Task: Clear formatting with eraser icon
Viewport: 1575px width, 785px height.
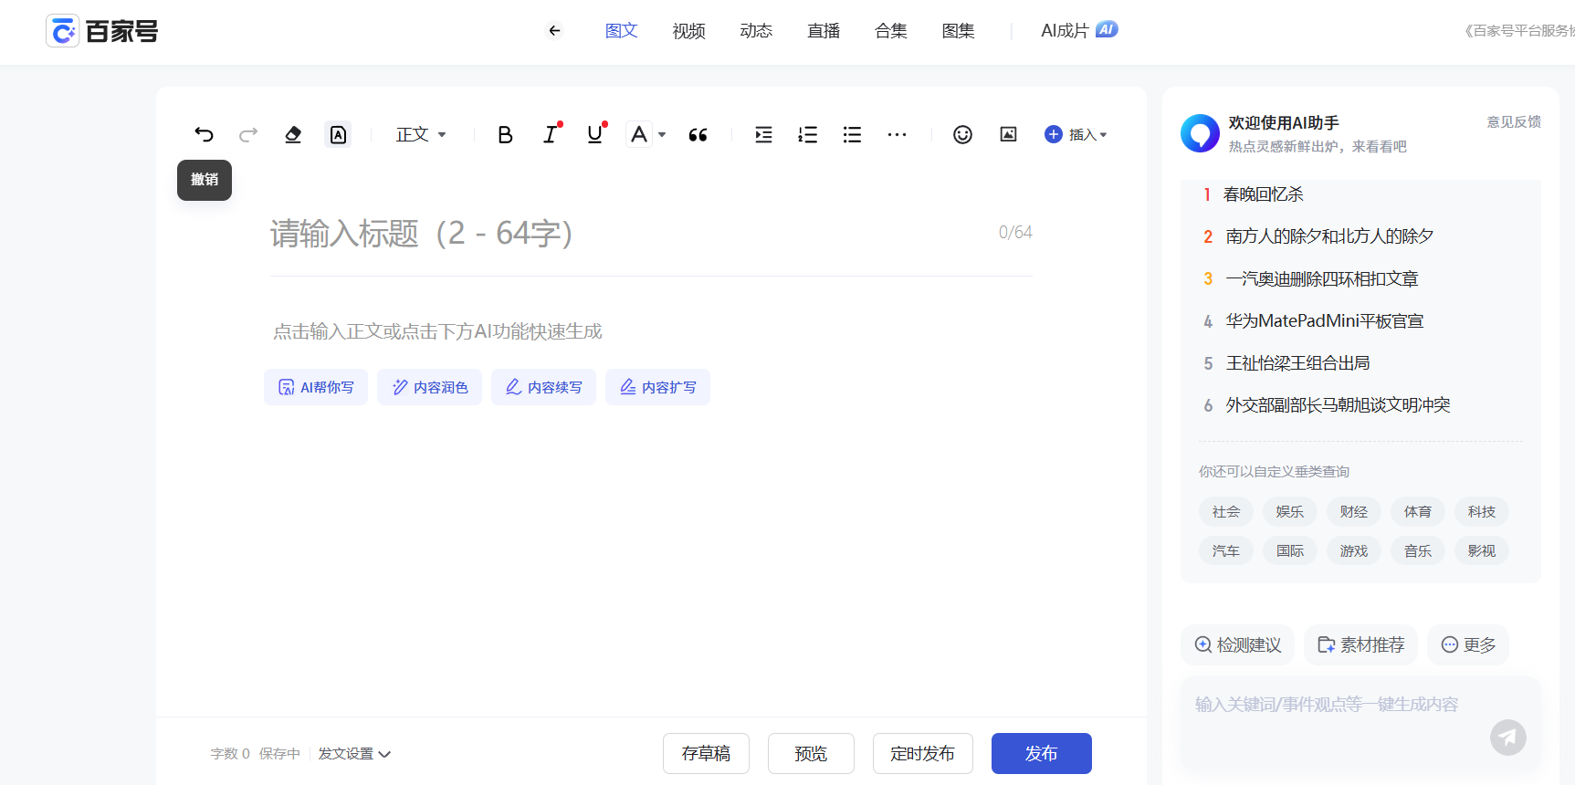Action: click(x=293, y=135)
